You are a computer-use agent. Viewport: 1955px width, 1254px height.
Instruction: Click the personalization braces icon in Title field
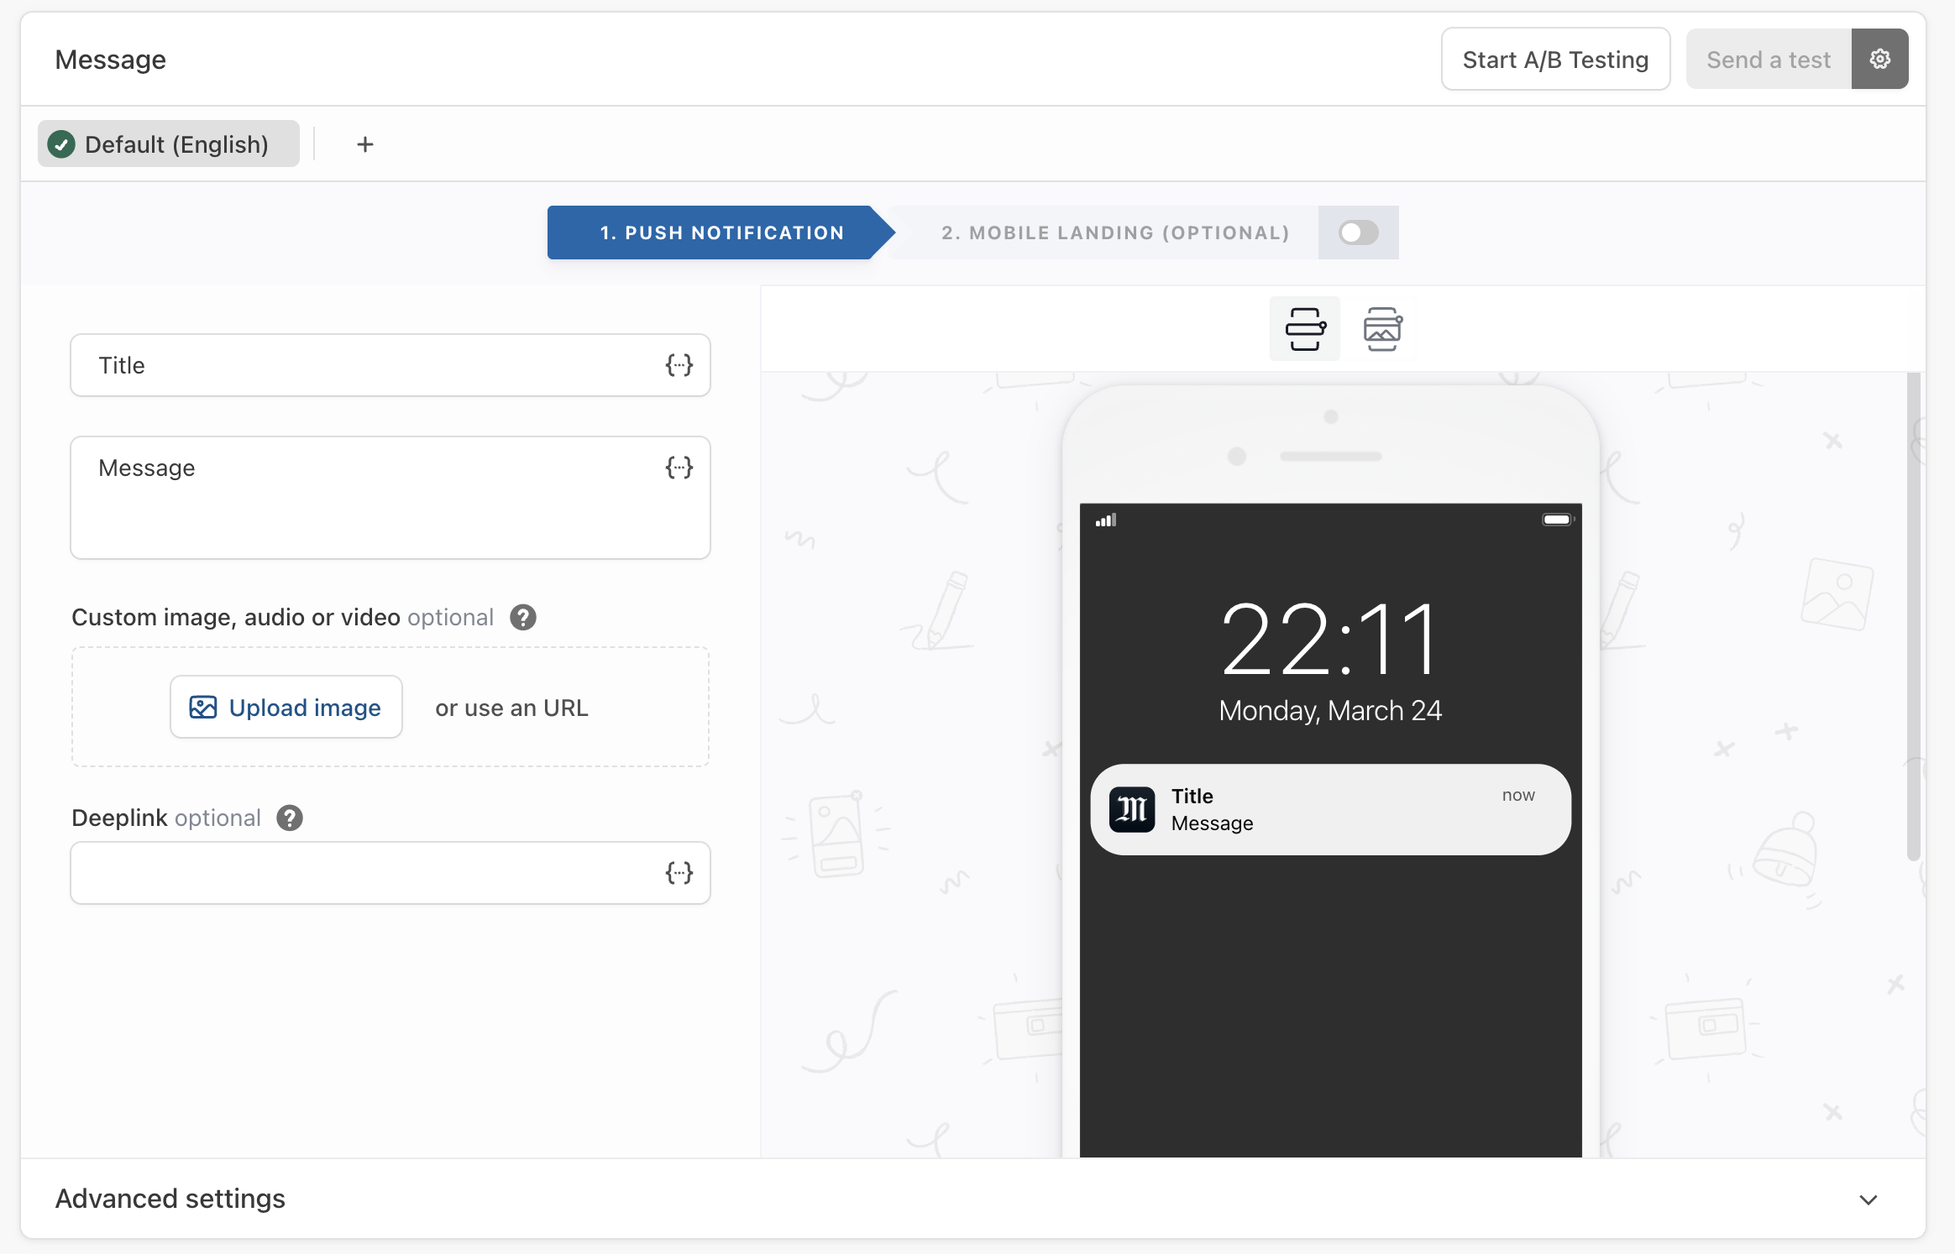pyautogui.click(x=679, y=365)
